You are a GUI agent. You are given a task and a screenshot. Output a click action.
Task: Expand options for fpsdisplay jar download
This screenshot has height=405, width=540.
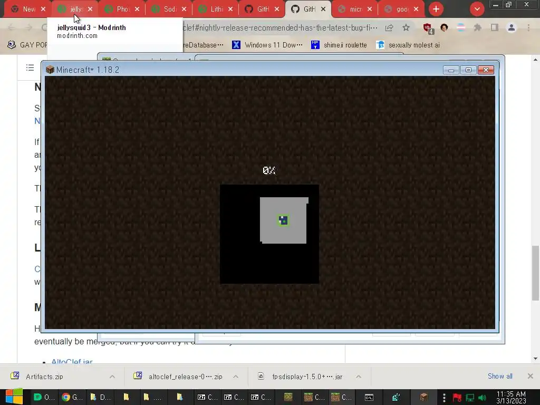coord(359,377)
